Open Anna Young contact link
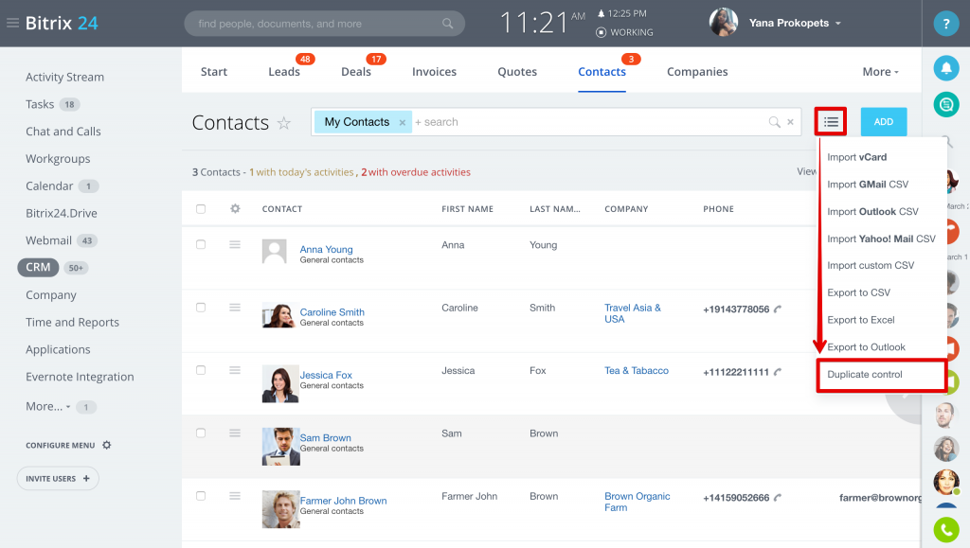970x548 pixels. tap(326, 249)
